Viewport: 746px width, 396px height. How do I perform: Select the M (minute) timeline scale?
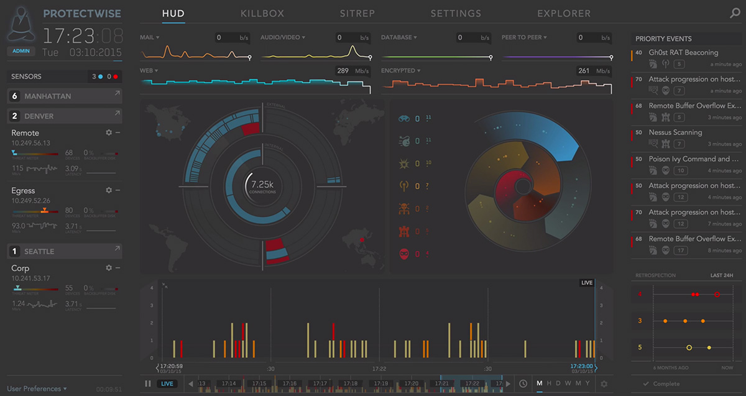coord(540,384)
